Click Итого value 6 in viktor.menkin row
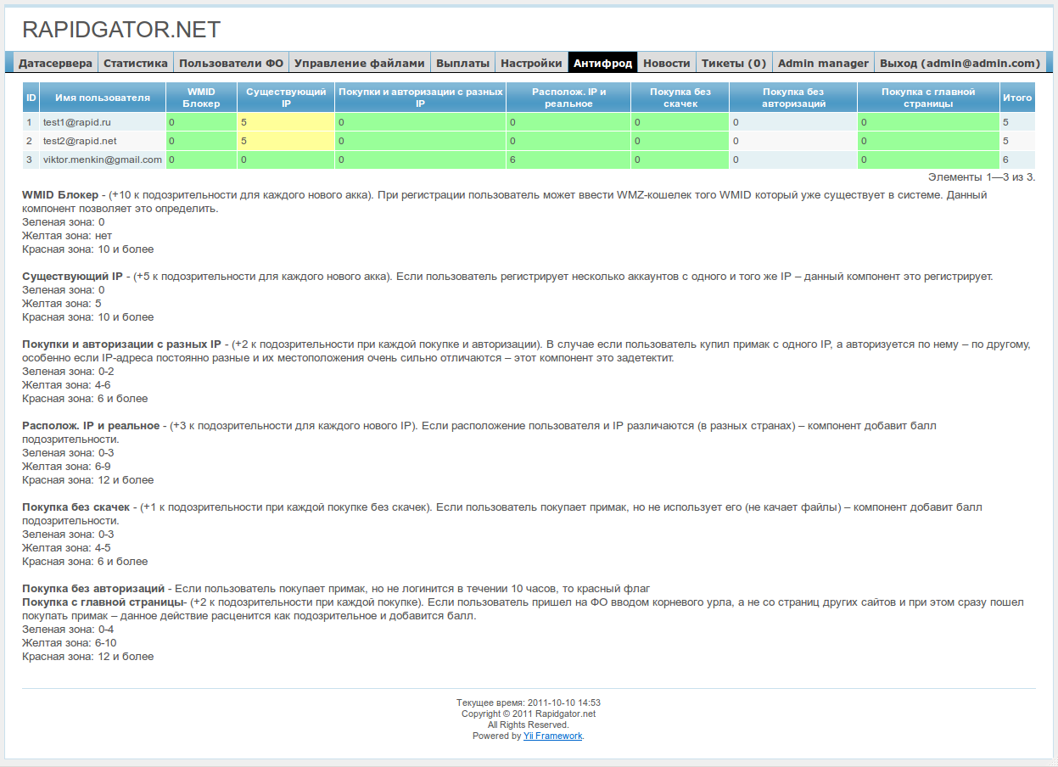 pos(1017,160)
